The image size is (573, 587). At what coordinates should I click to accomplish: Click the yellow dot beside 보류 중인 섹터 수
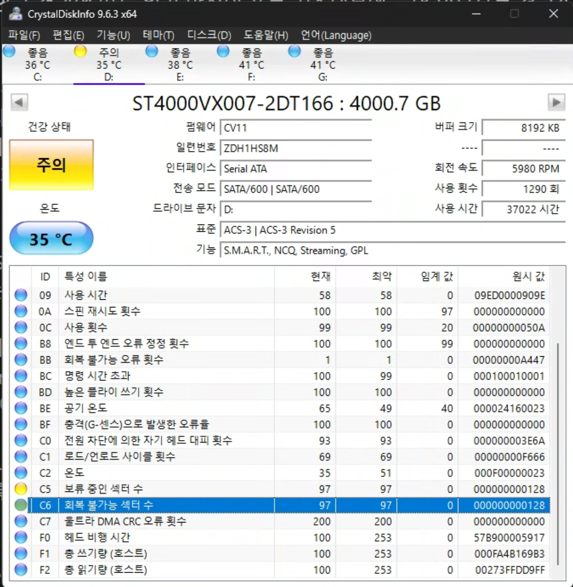[21, 489]
